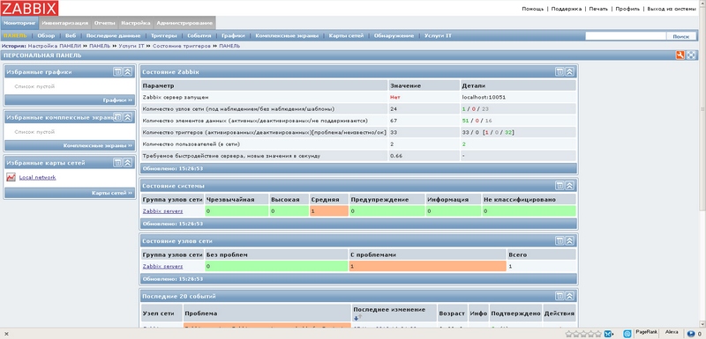Viewport: 706px width, 339px height.
Task: Collapse the Избранные графики widget
Action: click(127, 72)
